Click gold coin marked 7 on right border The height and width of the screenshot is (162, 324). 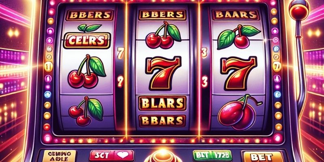coord(277,67)
